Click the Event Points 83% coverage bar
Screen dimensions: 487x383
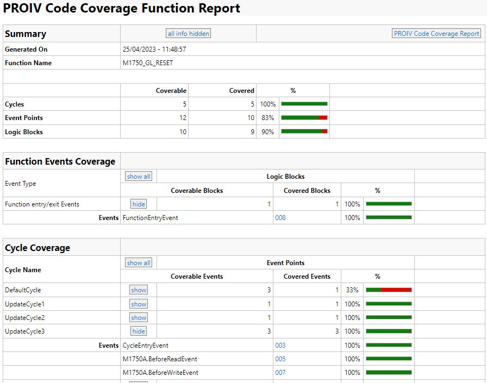(304, 118)
